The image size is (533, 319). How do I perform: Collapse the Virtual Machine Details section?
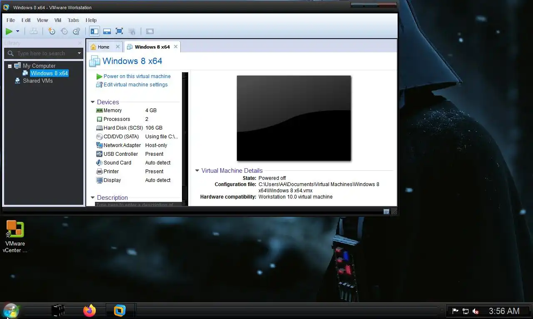pos(197,171)
